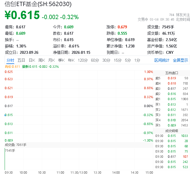Switch to the 120分 interval tab
This screenshot has height=178, width=190.
tap(83, 60)
